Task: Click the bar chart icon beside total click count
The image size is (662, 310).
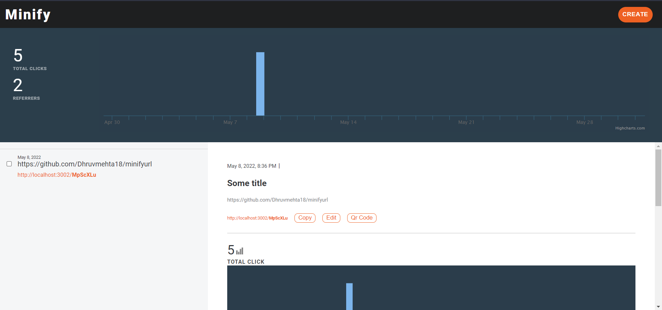Action: (240, 251)
